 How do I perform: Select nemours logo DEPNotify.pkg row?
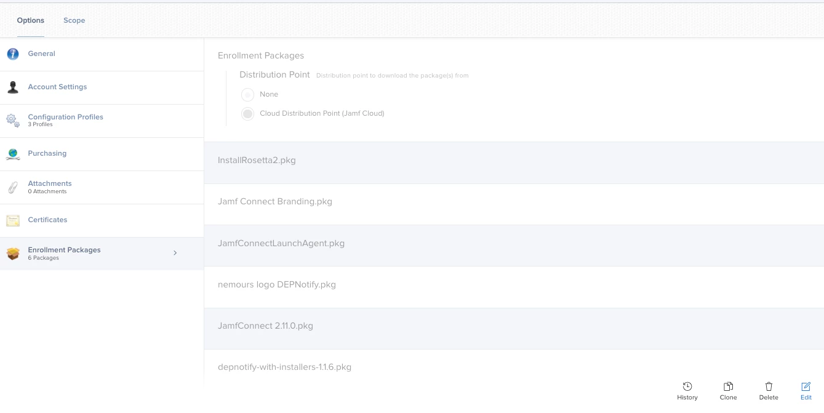point(514,287)
